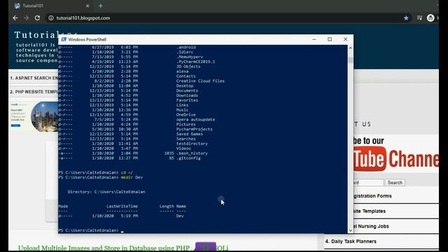Close the Windows PowerShell window
Screen dimensions: 448x252
pyautogui.click(x=345, y=39)
